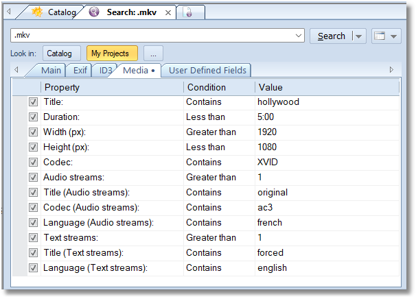Toggle the Codec property checkbox
The height and width of the screenshot is (299, 416).
[33, 163]
